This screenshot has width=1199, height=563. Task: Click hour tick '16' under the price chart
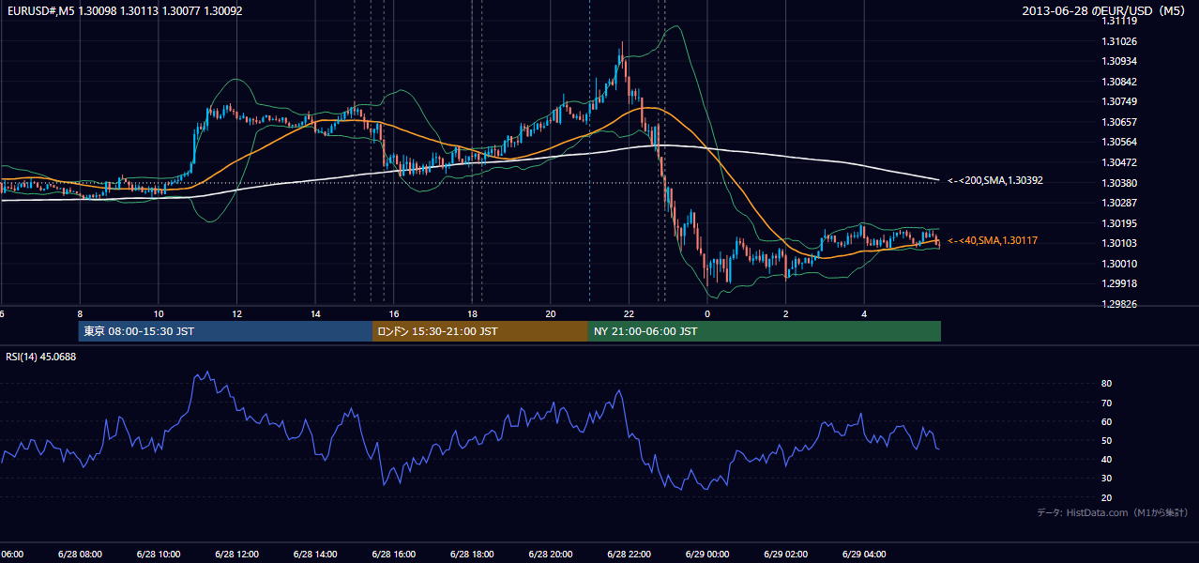point(393,313)
